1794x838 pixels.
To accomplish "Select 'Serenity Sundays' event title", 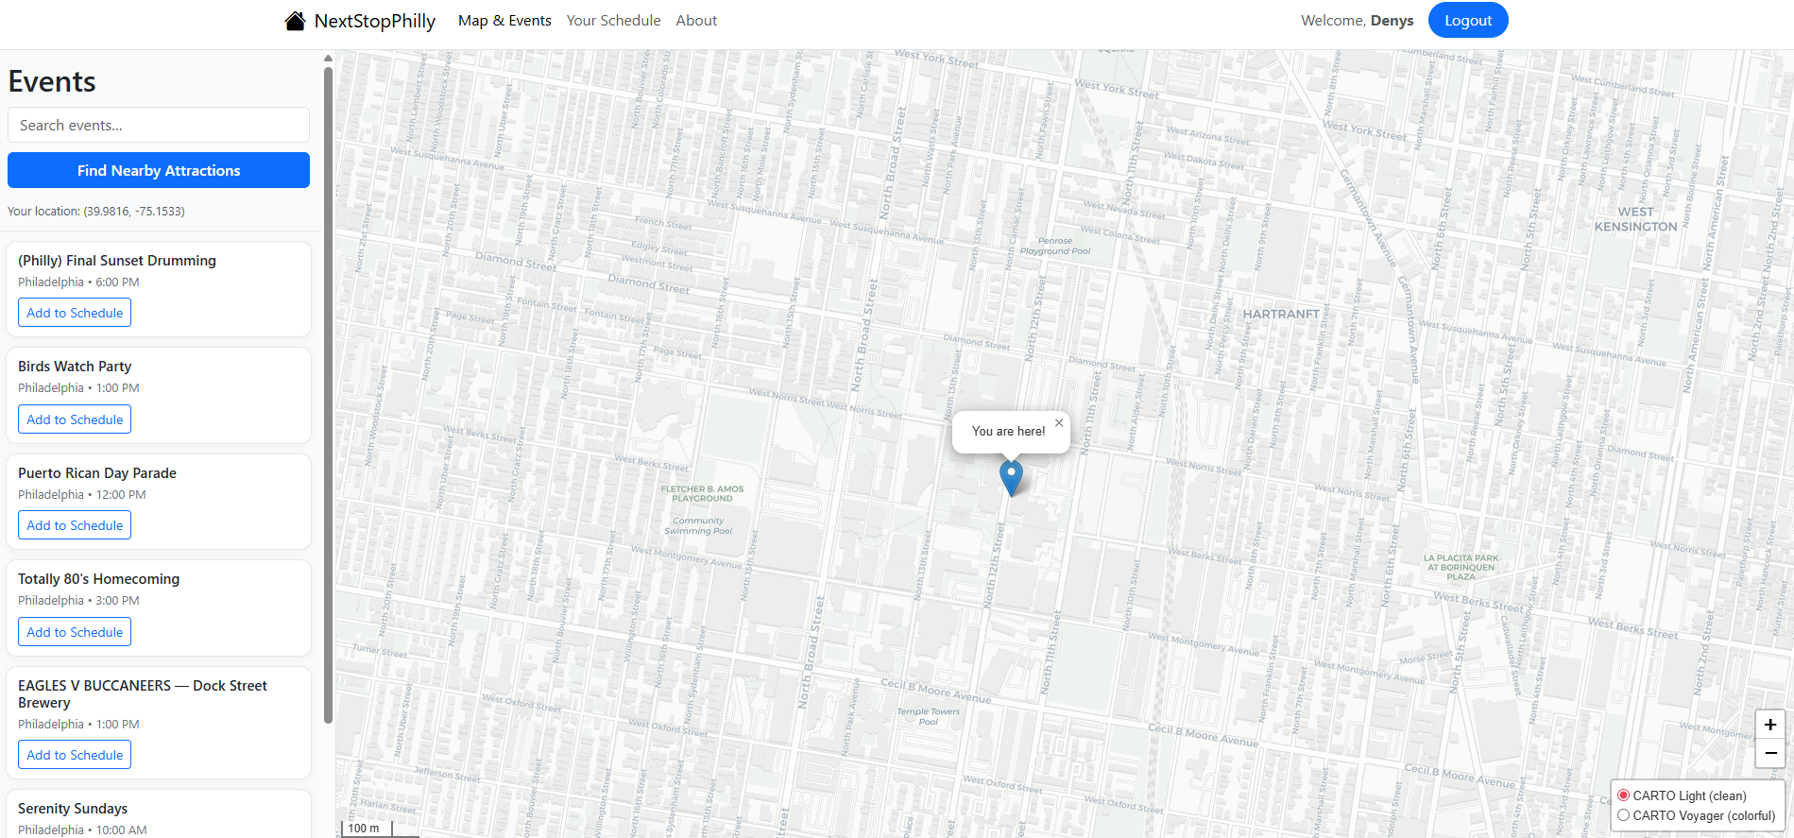I will coord(73,809).
